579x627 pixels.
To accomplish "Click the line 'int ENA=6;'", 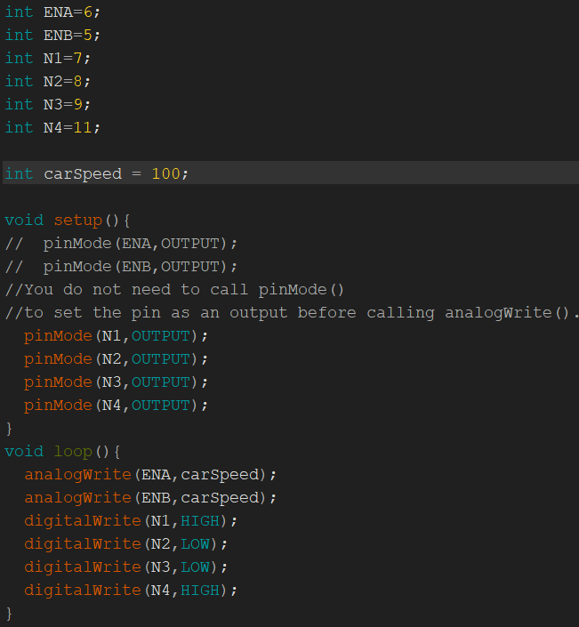I will [x=52, y=12].
